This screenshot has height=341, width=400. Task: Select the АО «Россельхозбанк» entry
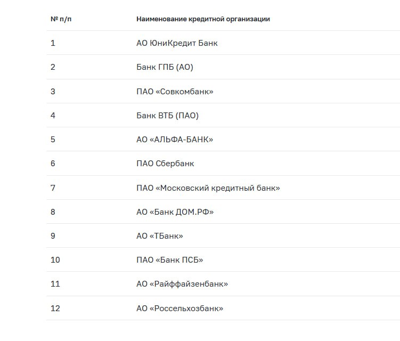pyautogui.click(x=179, y=308)
